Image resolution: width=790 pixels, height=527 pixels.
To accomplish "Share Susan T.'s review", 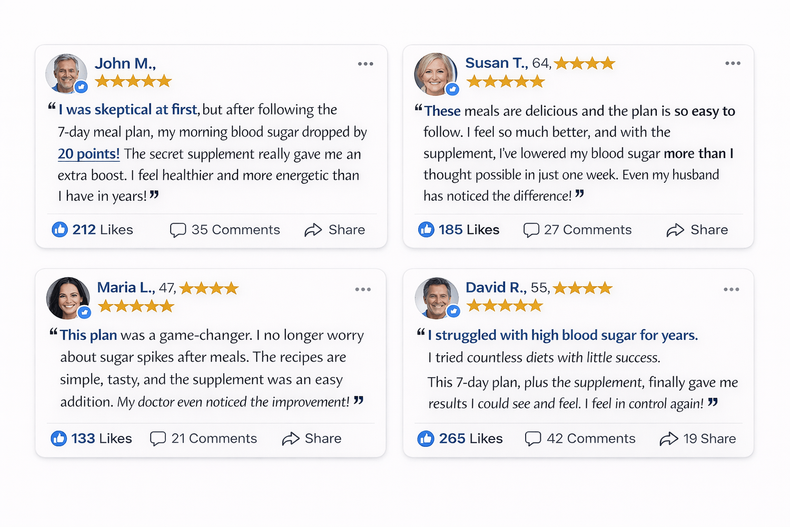I will coord(697,230).
